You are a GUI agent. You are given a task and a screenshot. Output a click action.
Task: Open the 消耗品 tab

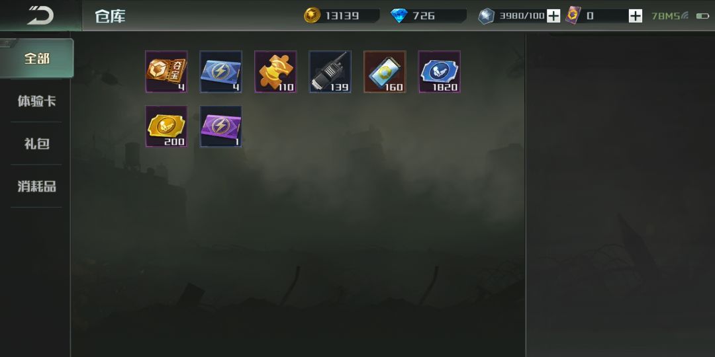tap(36, 186)
